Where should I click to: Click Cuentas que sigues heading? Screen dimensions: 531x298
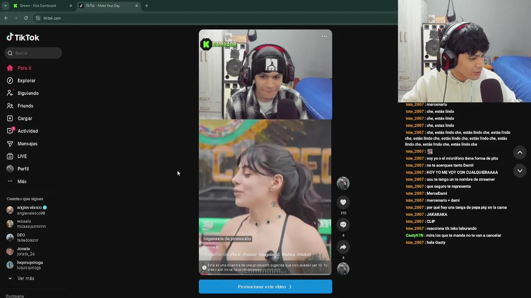pos(25,199)
